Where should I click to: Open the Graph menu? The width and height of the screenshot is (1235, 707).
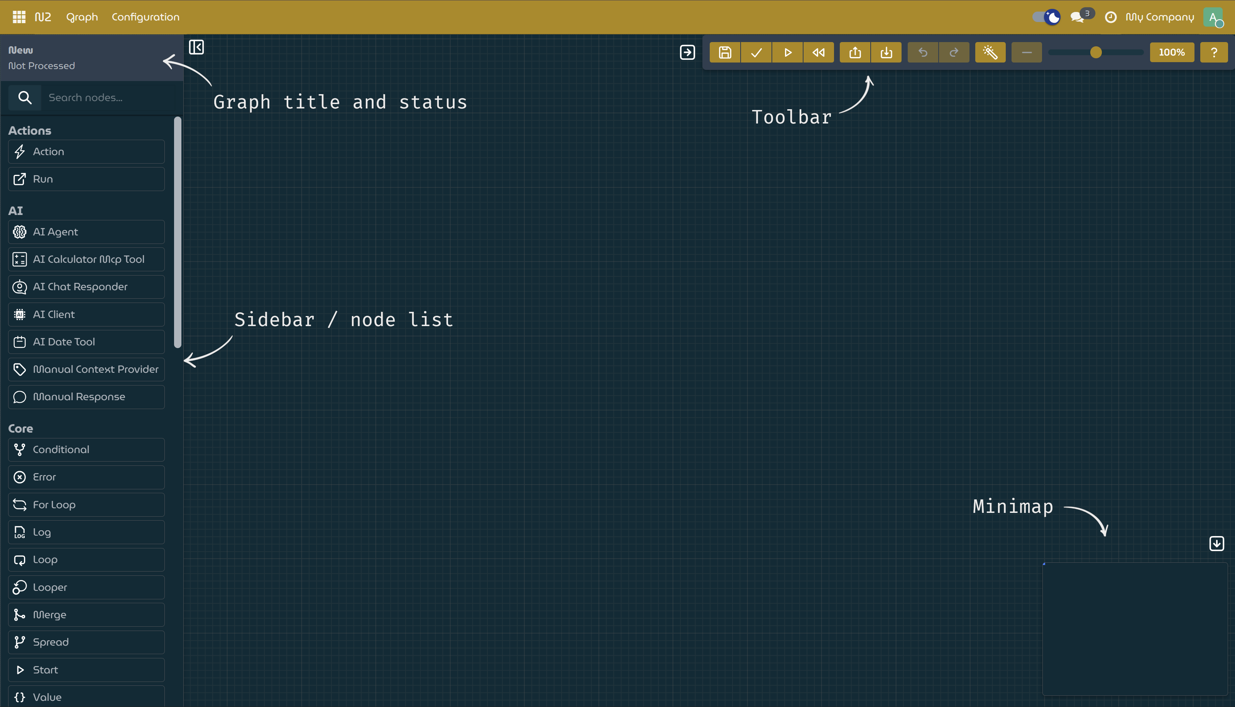[81, 17]
